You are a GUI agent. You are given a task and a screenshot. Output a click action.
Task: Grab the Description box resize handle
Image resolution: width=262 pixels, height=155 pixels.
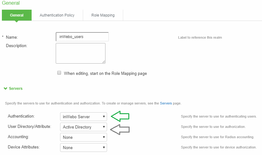point(104,62)
